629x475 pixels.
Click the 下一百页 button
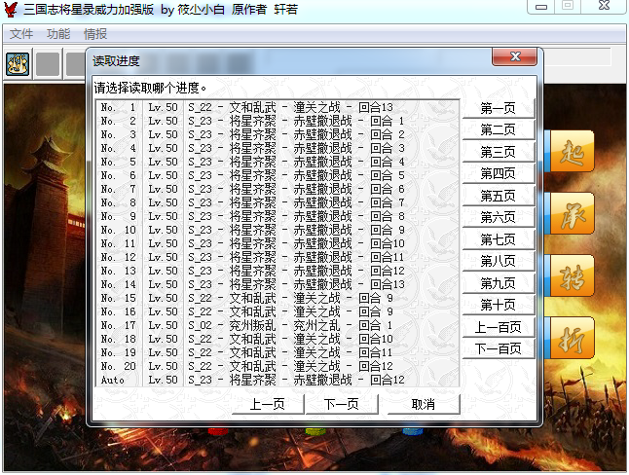499,348
